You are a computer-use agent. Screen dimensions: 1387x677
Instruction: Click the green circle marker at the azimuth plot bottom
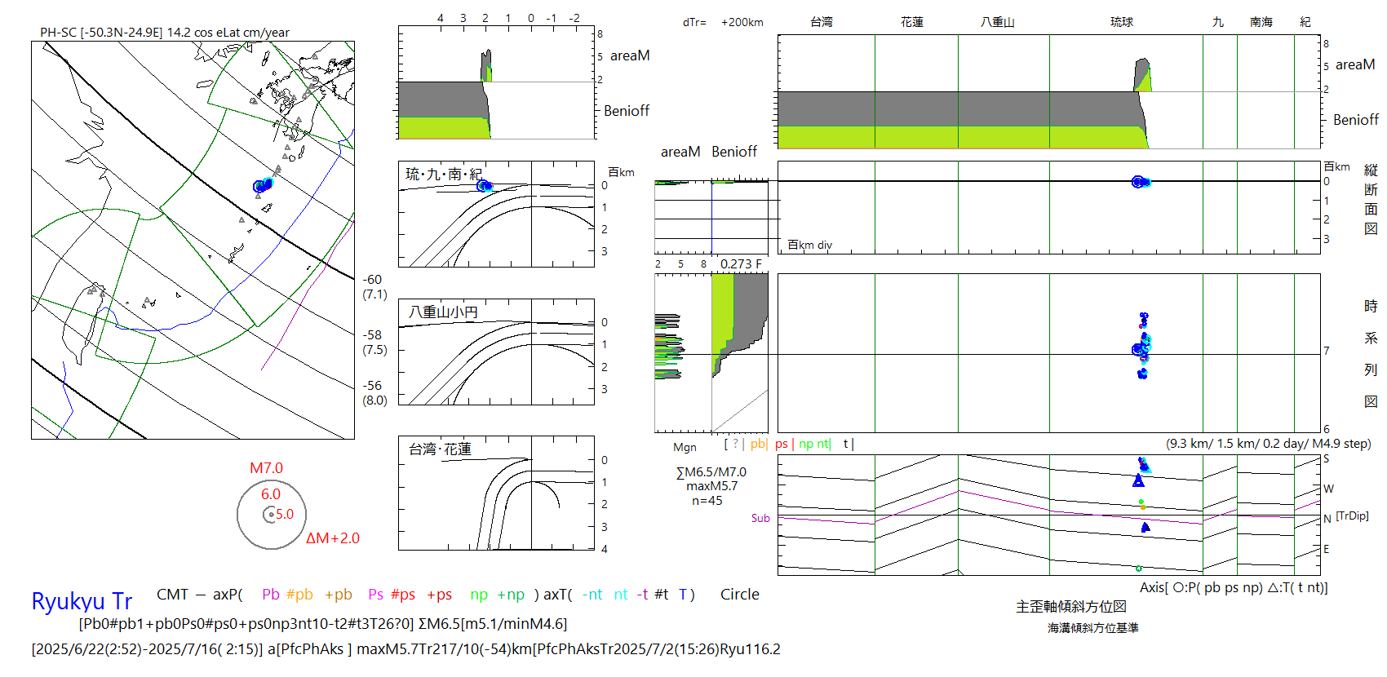(1138, 569)
